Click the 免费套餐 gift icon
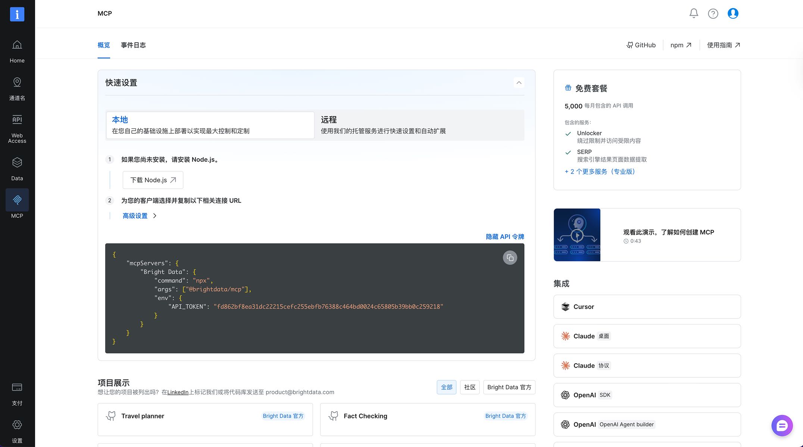This screenshot has height=447, width=803. point(568,88)
